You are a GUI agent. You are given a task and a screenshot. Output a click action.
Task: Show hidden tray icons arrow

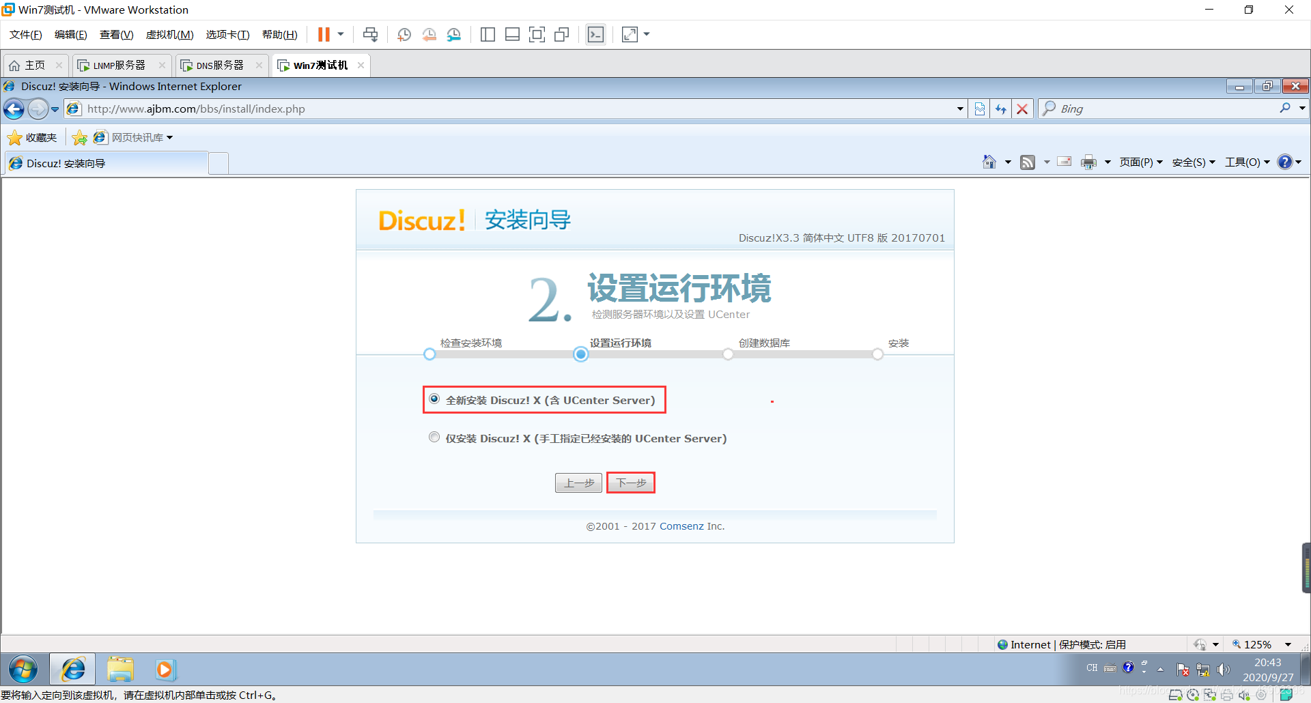click(1160, 670)
